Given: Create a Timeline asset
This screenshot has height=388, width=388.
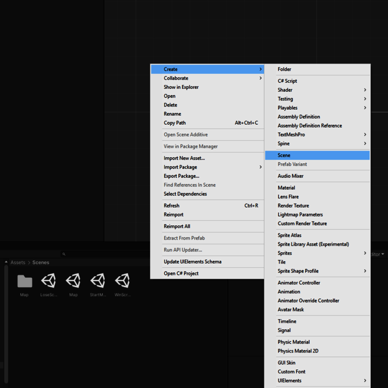Looking at the screenshot, I should point(317,321).
